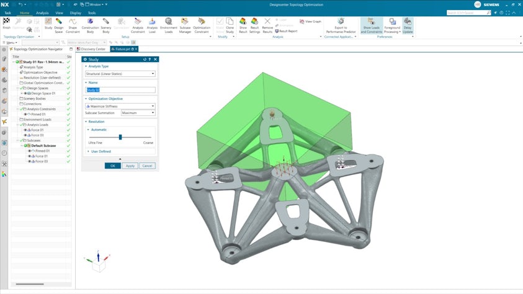Click the Clone Study icon

tap(230, 22)
